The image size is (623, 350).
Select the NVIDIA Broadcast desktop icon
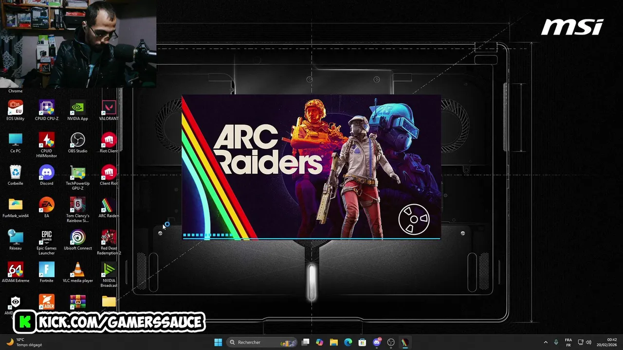tap(109, 275)
